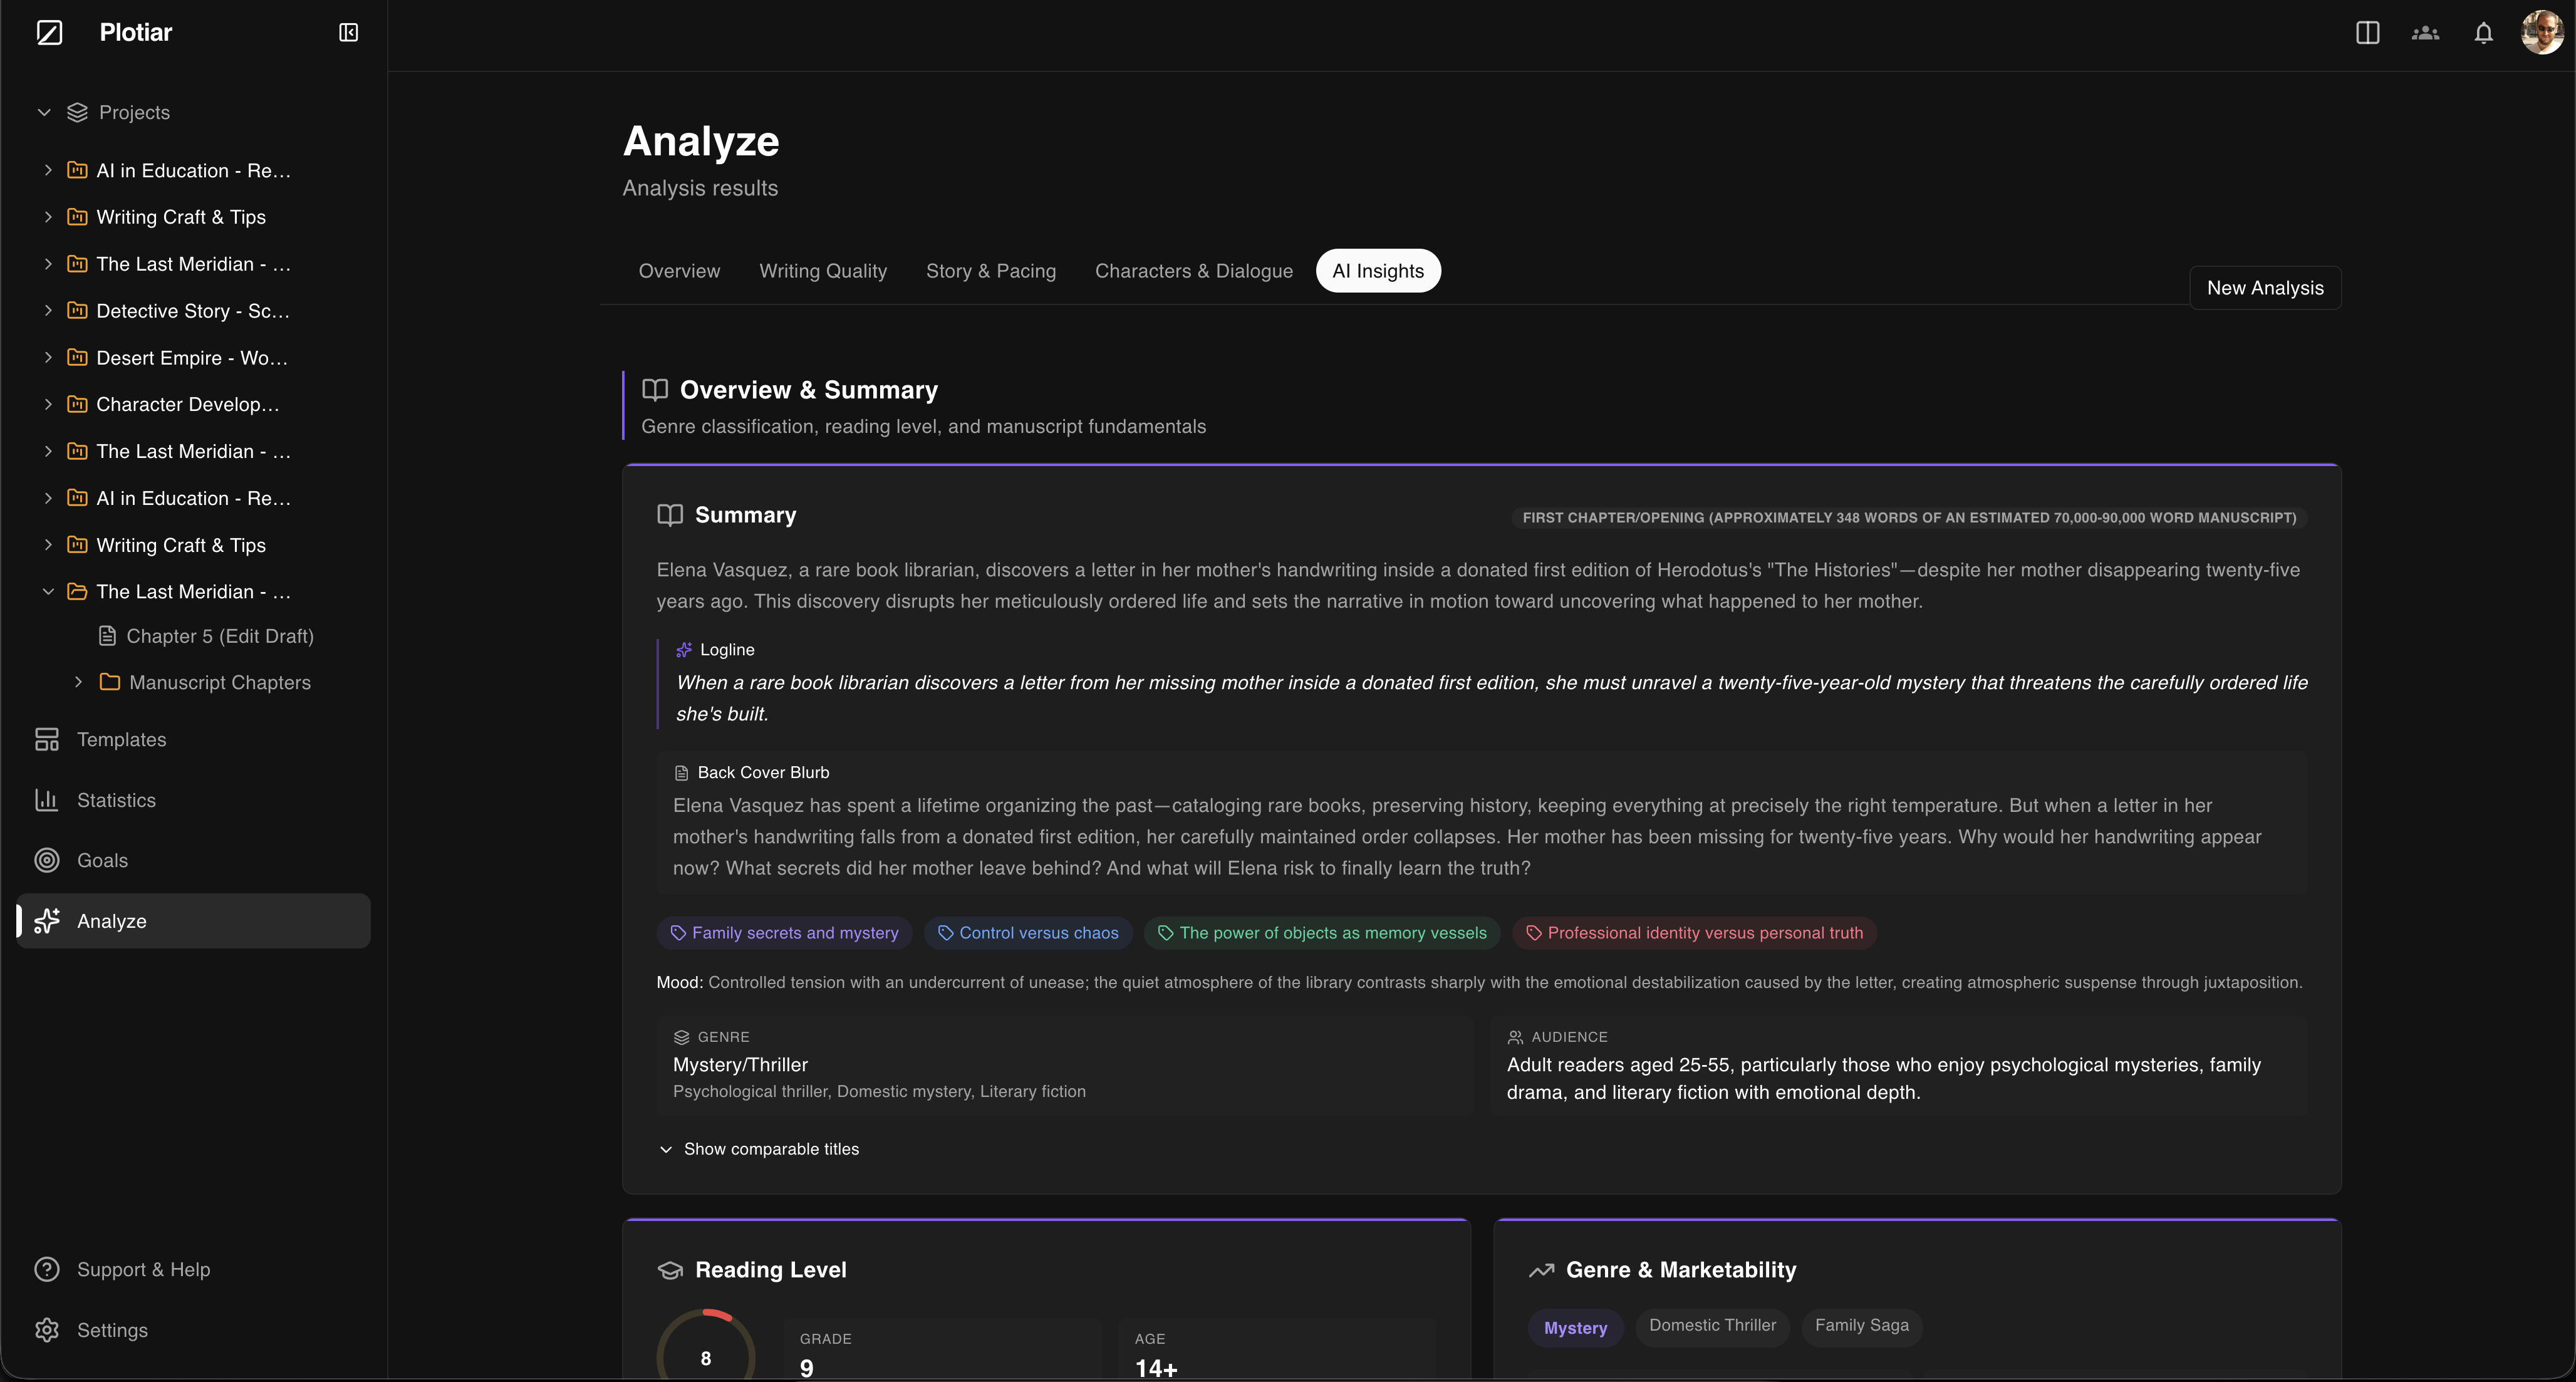Expand the Character Develop... project chevron
Image resolution: width=2576 pixels, height=1382 pixels.
click(x=48, y=404)
